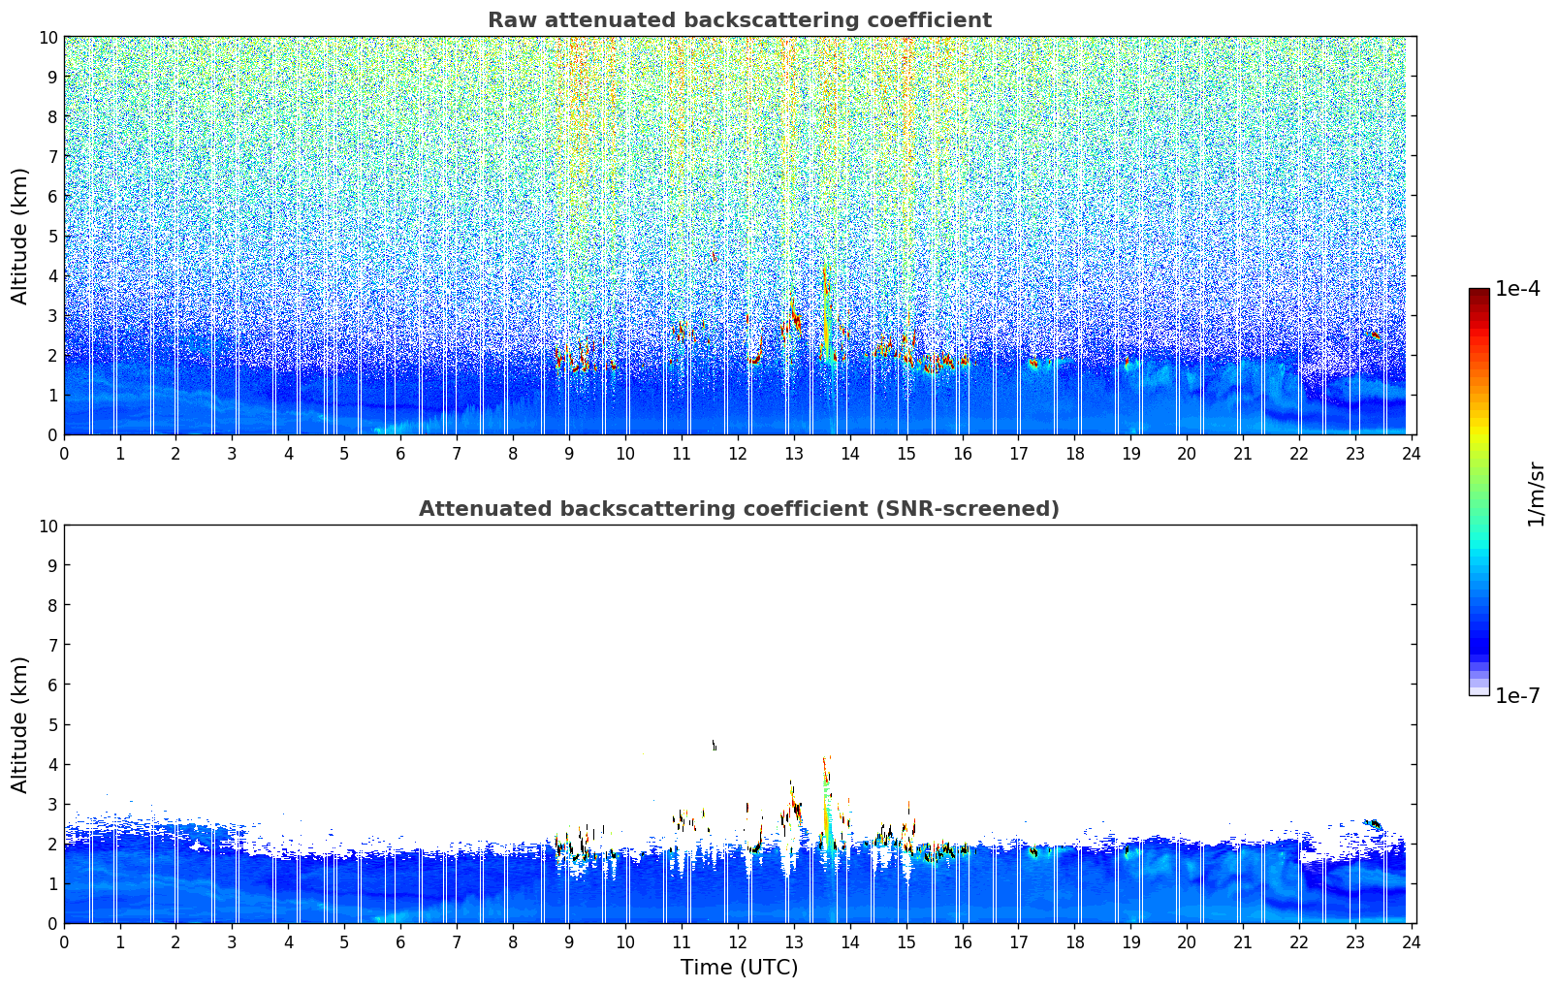The width and height of the screenshot is (1557, 989).
Task: Click the 'Raw attenuated backscattering coefficient' title
Action: [739, 20]
